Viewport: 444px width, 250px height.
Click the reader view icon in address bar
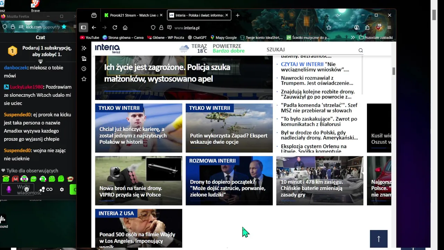(169, 27)
